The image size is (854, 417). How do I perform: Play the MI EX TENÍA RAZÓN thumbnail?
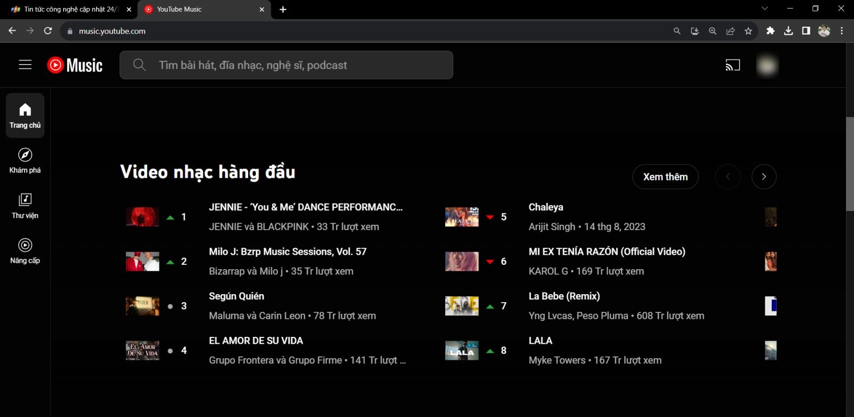click(x=462, y=262)
